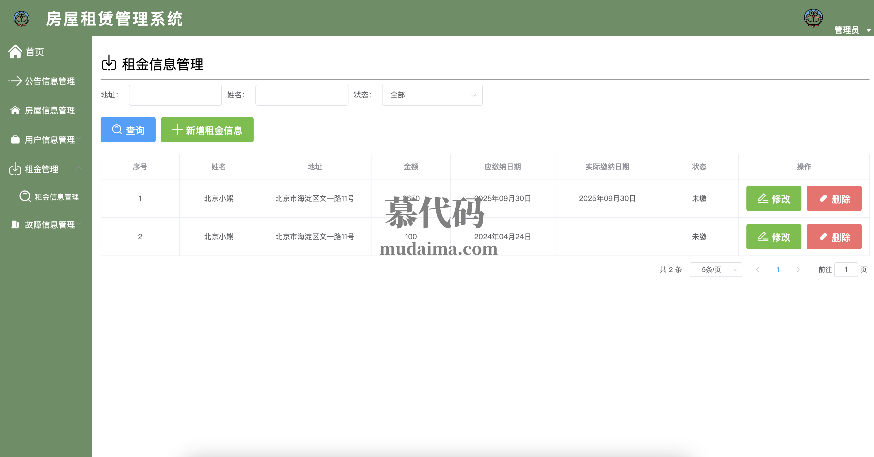Open the 5条/页 page size dropdown
Screen dimensions: 874x457
click(x=715, y=270)
